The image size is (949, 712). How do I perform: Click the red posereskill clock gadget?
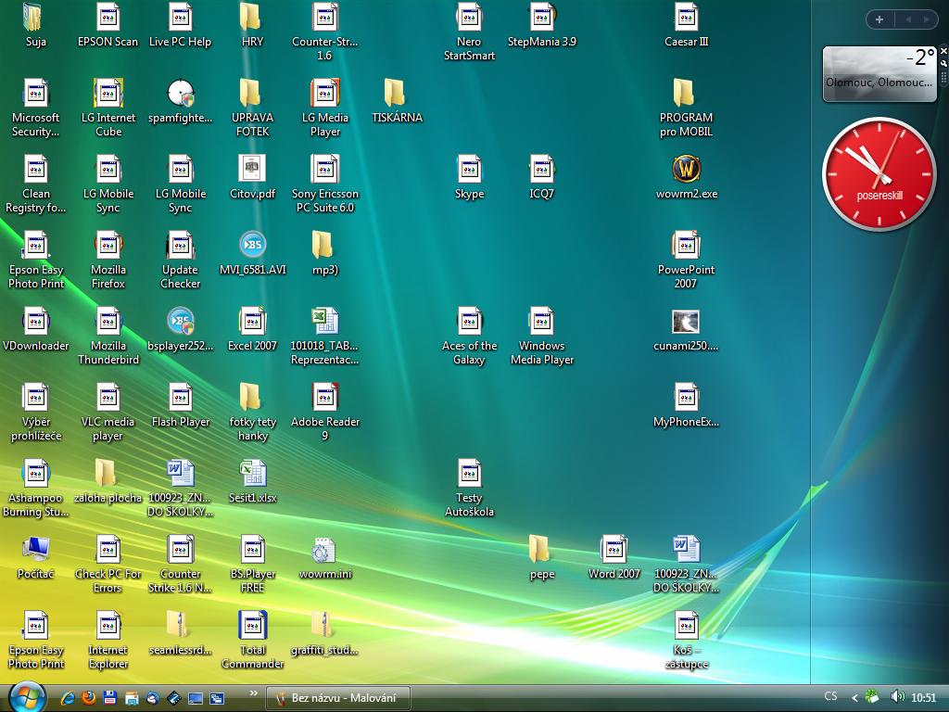point(879,173)
